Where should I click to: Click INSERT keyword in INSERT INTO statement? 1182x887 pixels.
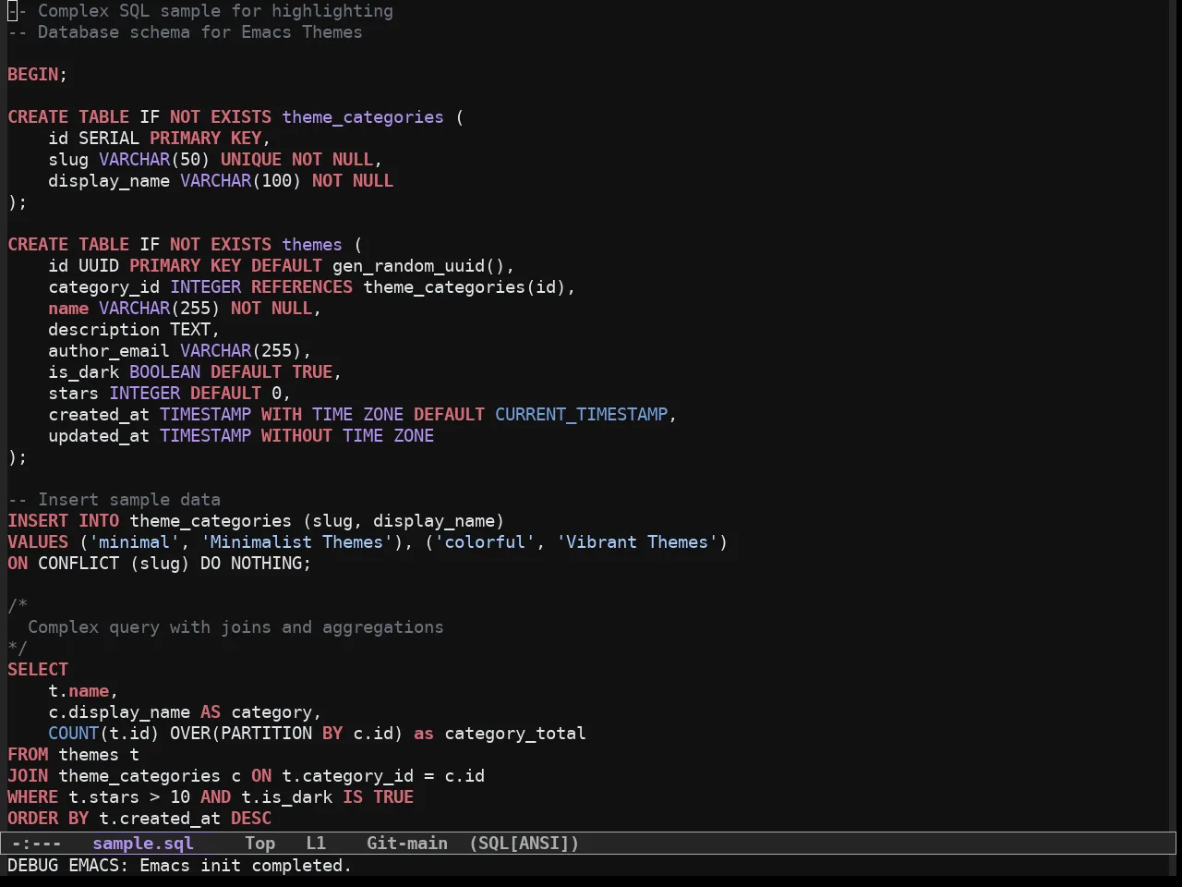point(38,521)
